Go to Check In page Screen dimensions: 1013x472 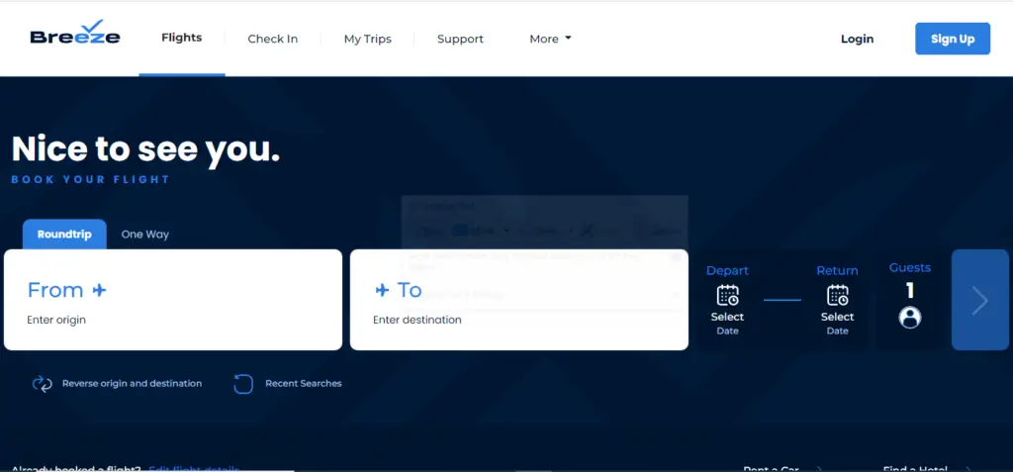273,39
